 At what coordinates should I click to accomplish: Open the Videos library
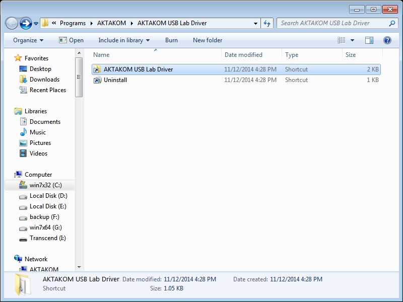[38, 154]
